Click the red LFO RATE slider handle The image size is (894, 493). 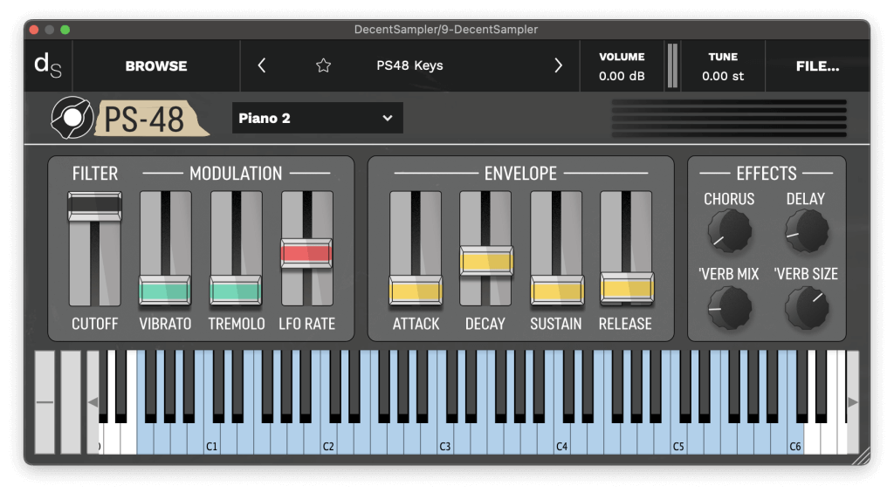point(306,253)
